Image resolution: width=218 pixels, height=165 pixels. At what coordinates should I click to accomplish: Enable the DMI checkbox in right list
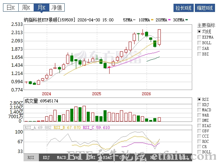[199, 120]
